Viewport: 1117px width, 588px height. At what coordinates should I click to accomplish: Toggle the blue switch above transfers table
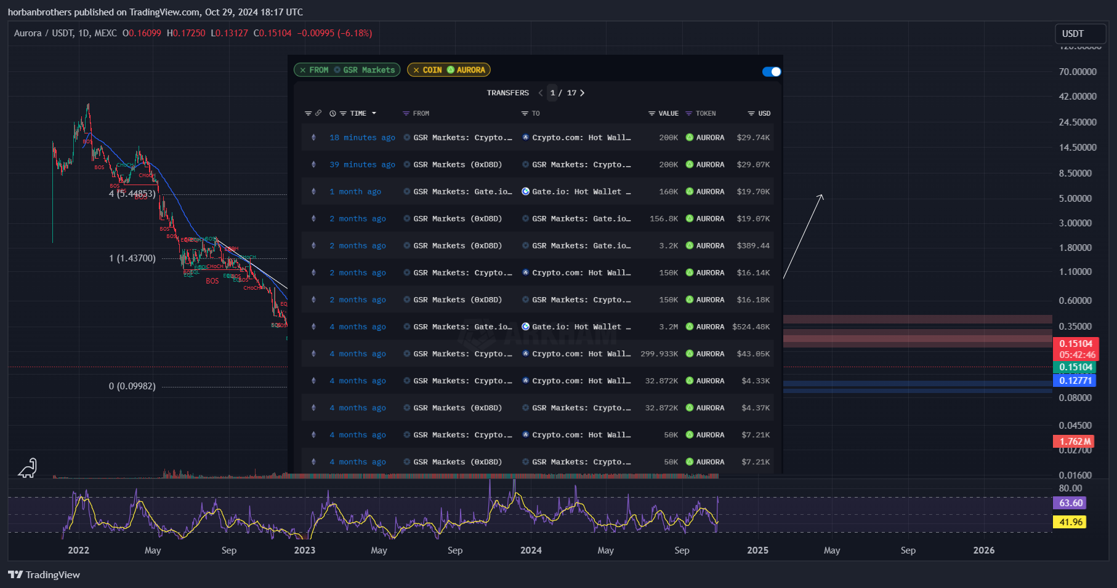[772, 72]
